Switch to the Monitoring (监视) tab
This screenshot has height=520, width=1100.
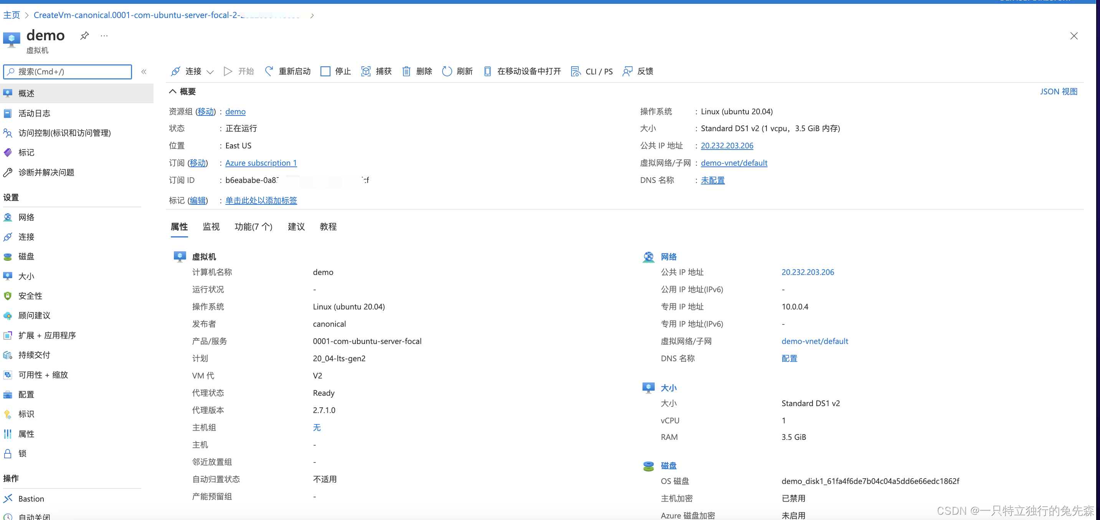(211, 227)
